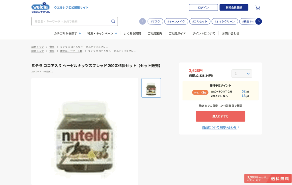Click the 新規会員登録 button
This screenshot has width=292, height=185.
234,7
